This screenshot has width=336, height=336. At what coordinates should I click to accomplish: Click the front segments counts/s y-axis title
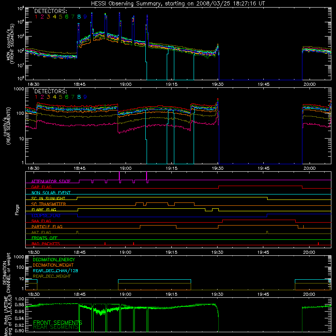pyautogui.click(x=11, y=44)
